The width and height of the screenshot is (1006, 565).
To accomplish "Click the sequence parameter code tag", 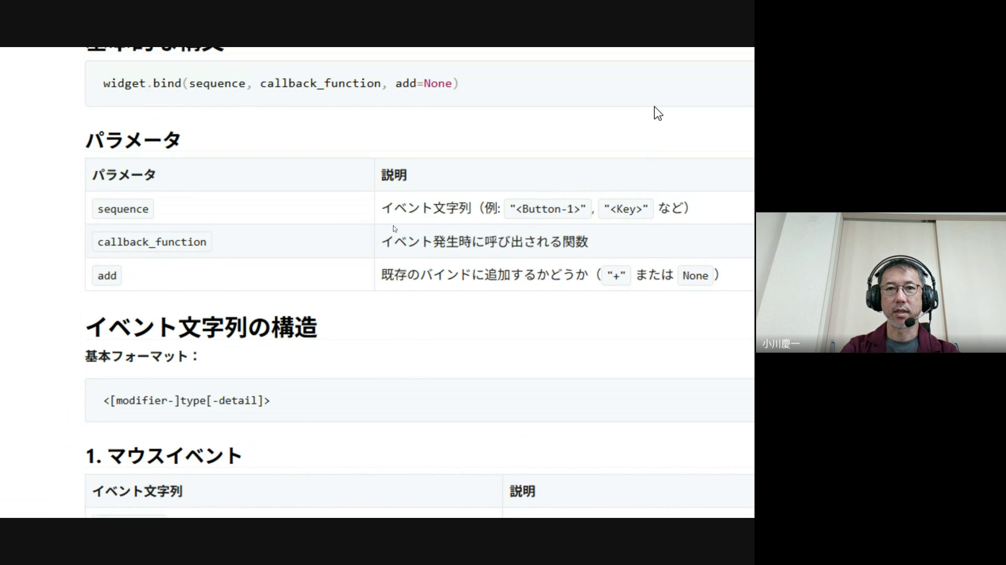I will point(123,209).
